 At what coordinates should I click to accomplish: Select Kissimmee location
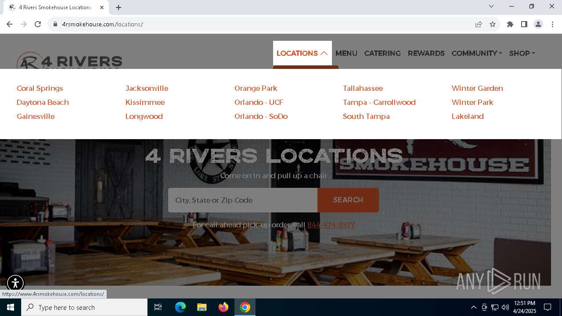pos(145,102)
